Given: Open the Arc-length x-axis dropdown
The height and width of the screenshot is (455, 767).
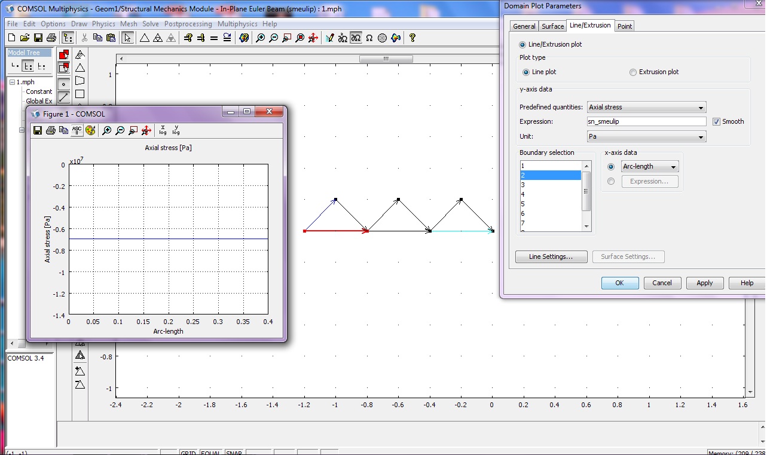Looking at the screenshot, I should [x=649, y=167].
